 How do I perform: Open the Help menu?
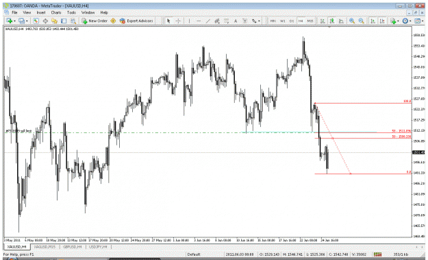[x=104, y=12]
